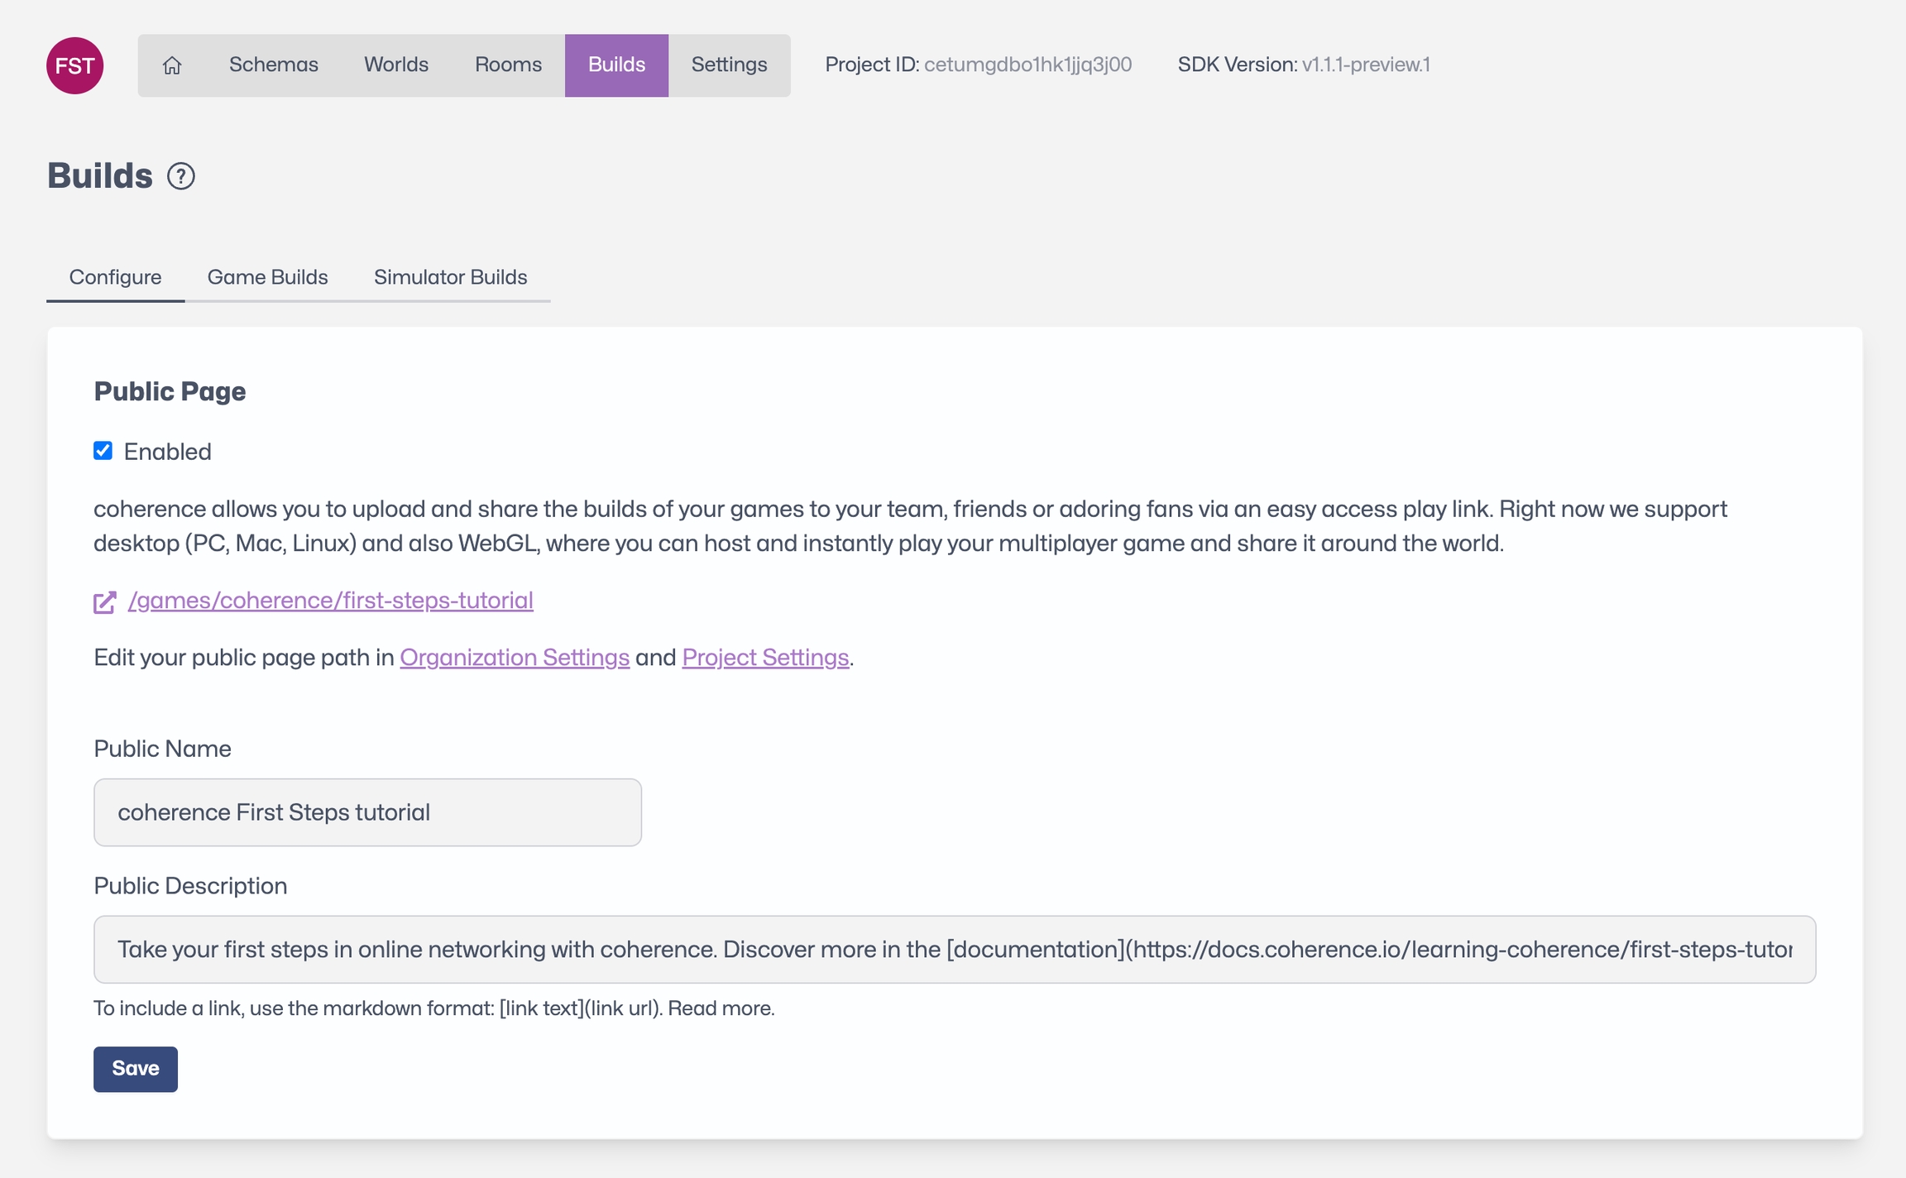Image resolution: width=1906 pixels, height=1178 pixels.
Task: Open the Simulator Builds sub-tab
Action: [x=450, y=277]
